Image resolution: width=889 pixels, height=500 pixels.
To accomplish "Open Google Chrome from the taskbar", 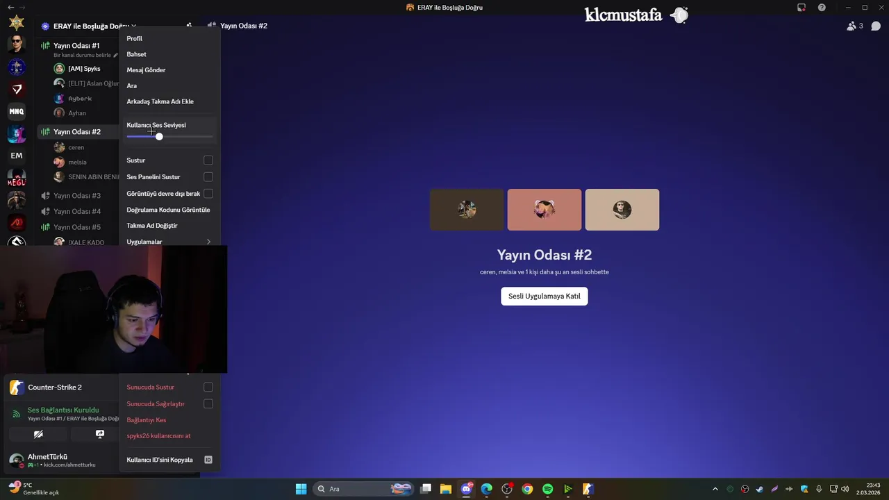I will click(527, 489).
